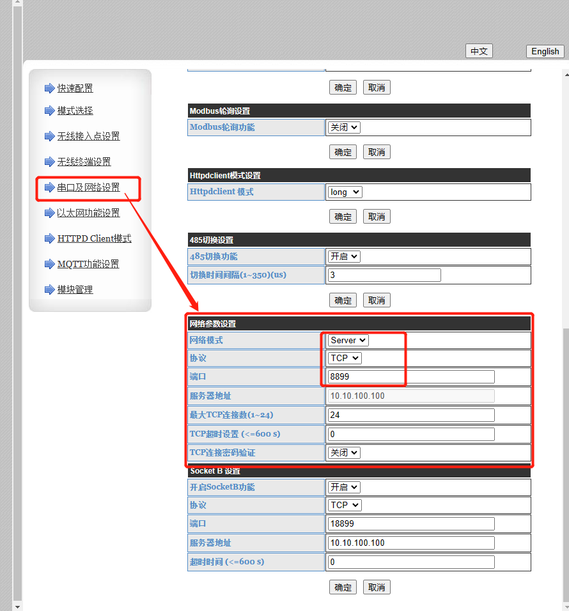This screenshot has width=569, height=611.
Task: Open the Modbus轮询功能 dropdown
Action: point(344,127)
